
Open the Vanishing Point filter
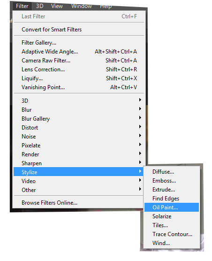78,87
